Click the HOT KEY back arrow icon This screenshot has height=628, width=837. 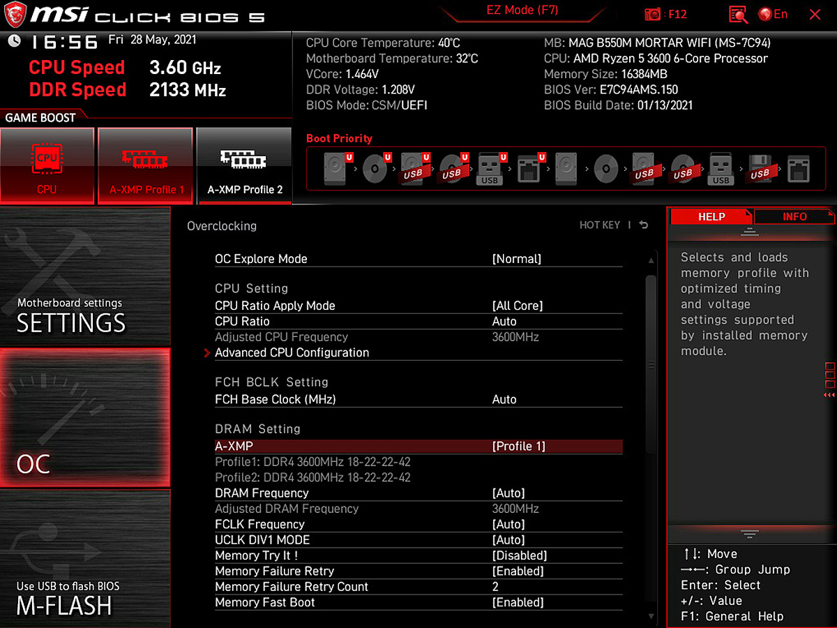(x=643, y=225)
